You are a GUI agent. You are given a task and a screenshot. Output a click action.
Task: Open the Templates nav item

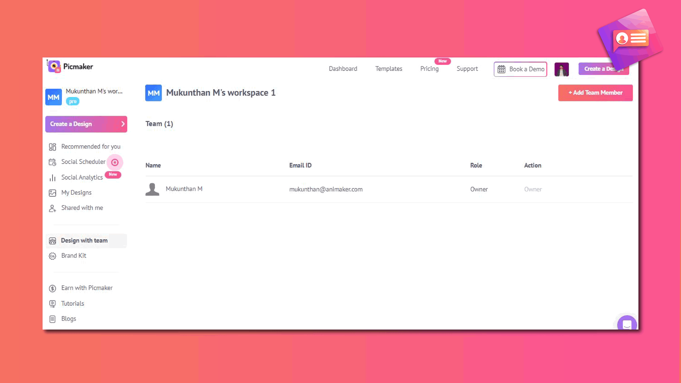(x=389, y=69)
